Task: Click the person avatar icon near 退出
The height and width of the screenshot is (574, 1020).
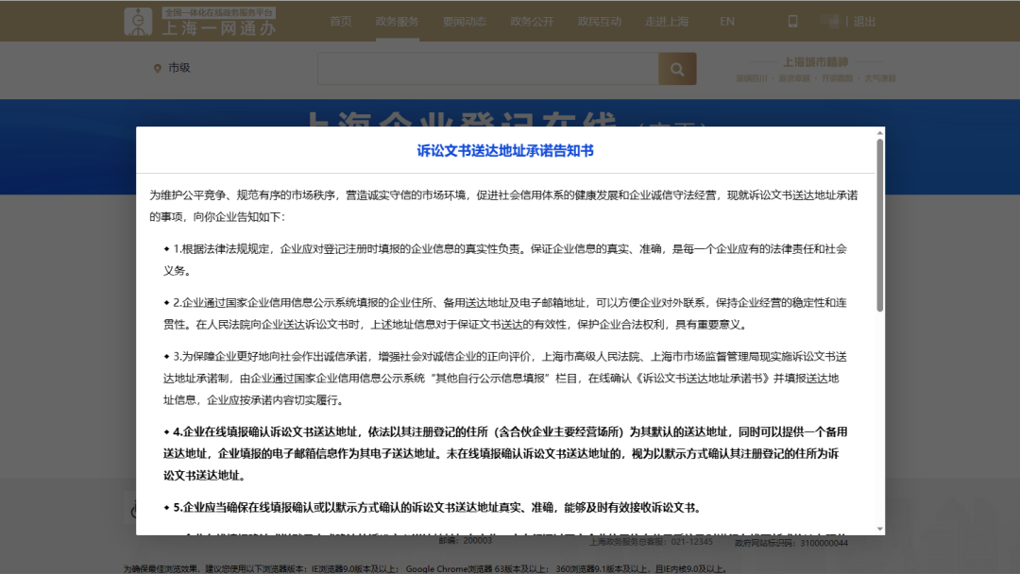Action: 830,20
